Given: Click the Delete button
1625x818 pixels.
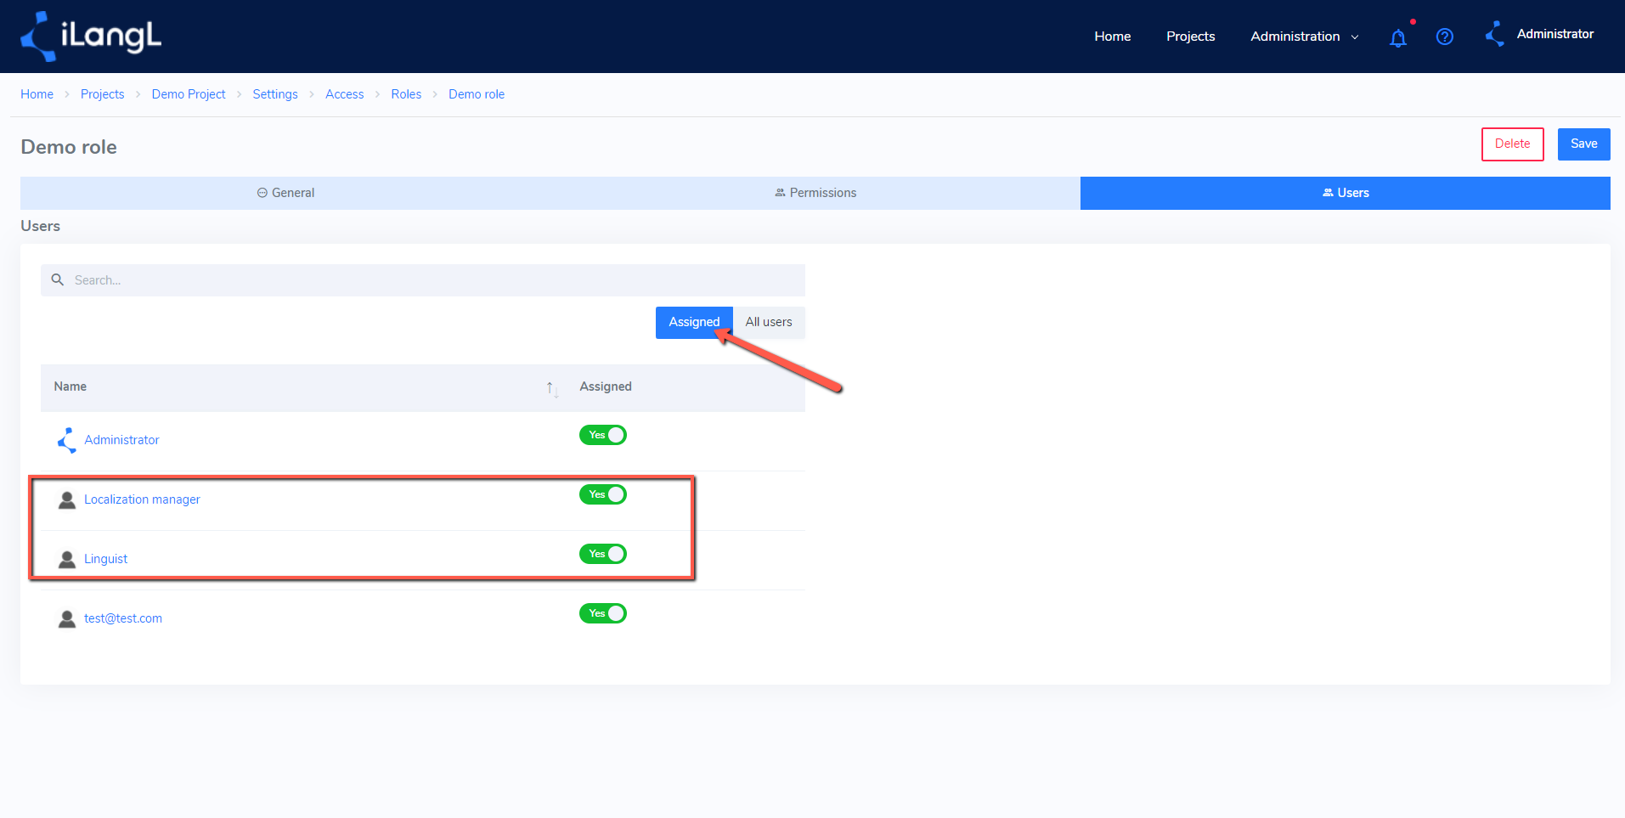Looking at the screenshot, I should (1513, 144).
